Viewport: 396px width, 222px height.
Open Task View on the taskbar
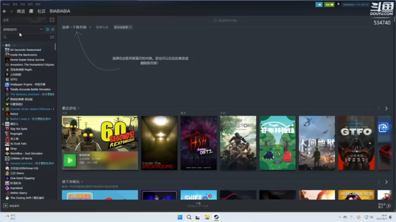(198, 217)
